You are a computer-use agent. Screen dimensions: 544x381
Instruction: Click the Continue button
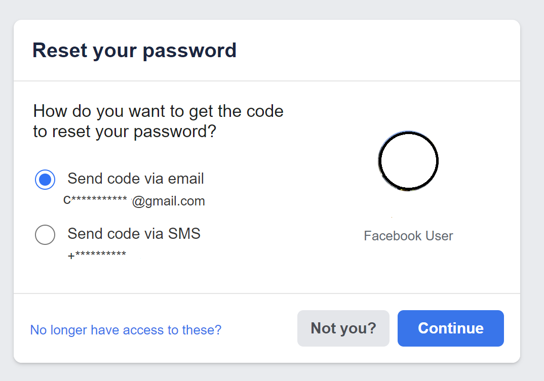pos(450,328)
